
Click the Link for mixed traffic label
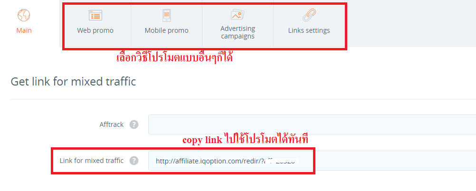tap(91, 161)
